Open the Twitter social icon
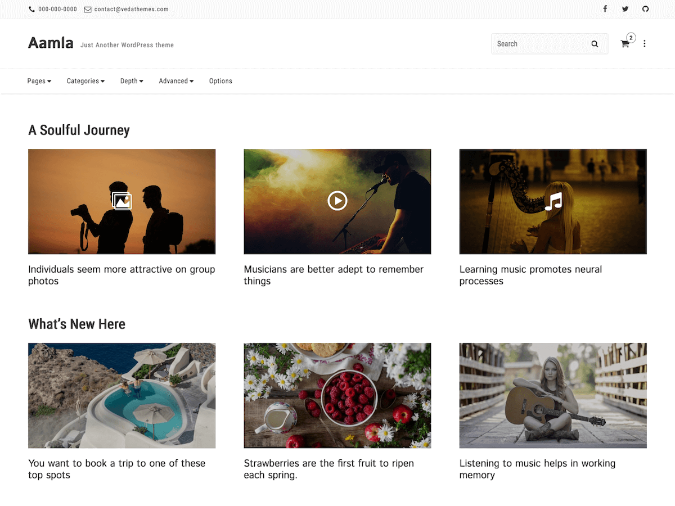The height and width of the screenshot is (506, 675). click(625, 9)
